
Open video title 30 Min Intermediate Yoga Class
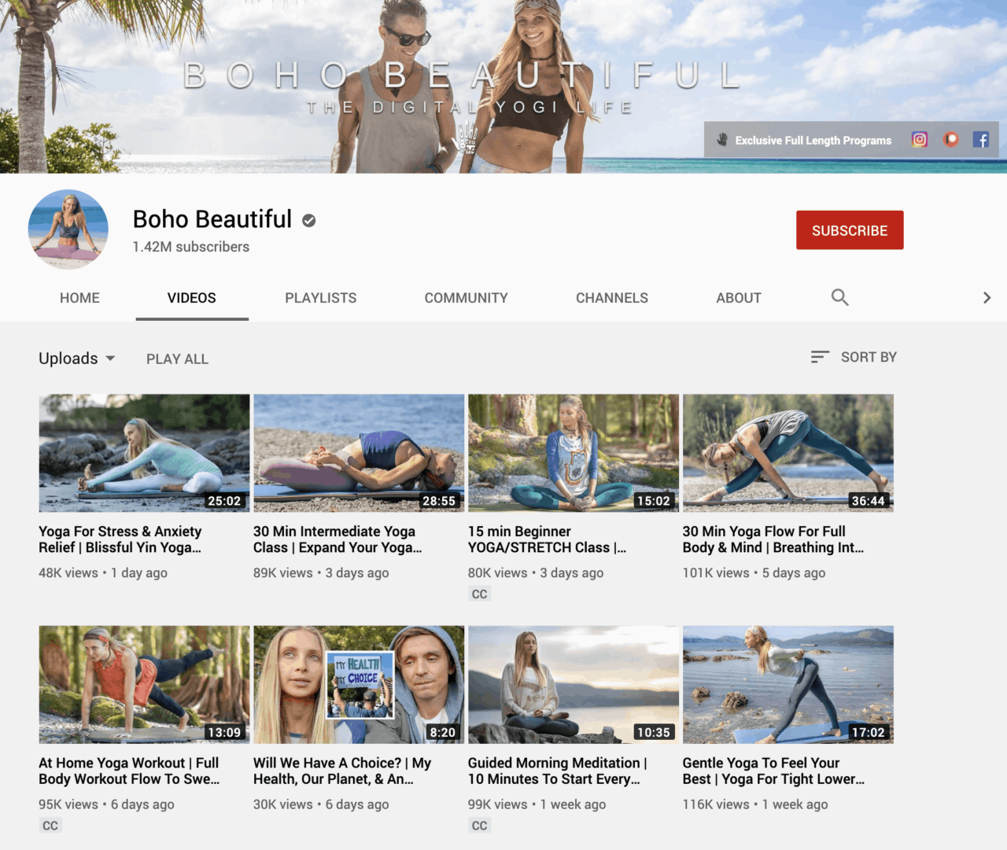338,539
